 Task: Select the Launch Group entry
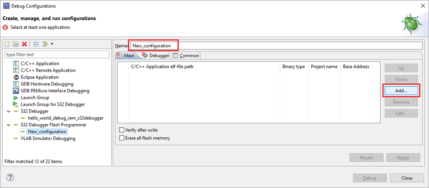[x=34, y=97]
